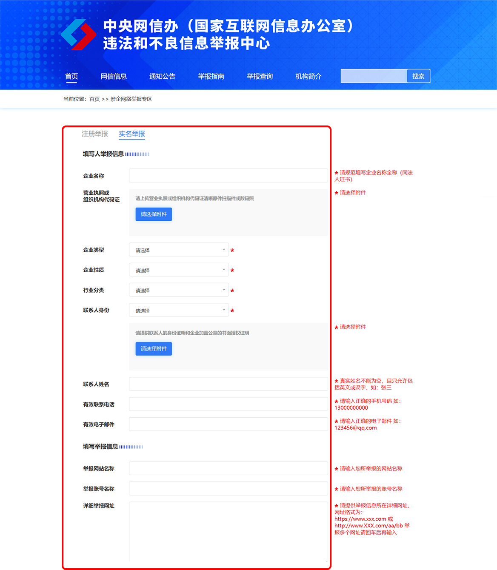Click the 搜索 button
Screen dimensions: 497x570
(x=418, y=76)
